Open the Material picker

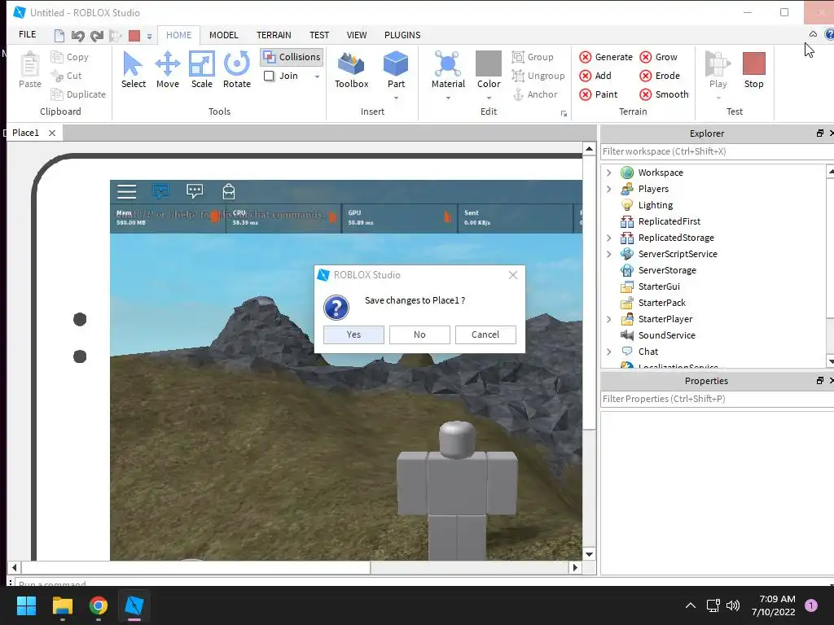448,70
